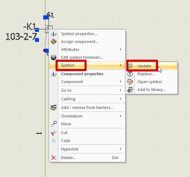This screenshot has height=177, width=190.
Task: Click the red Delete X icon
Action: pyautogui.click(x=54, y=158)
